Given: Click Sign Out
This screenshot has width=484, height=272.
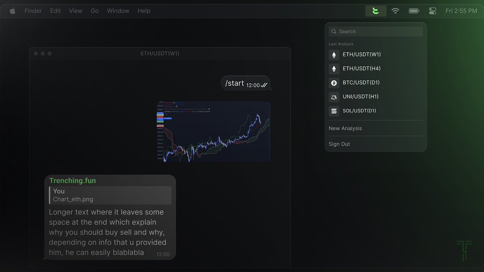Looking at the screenshot, I should click(x=339, y=144).
